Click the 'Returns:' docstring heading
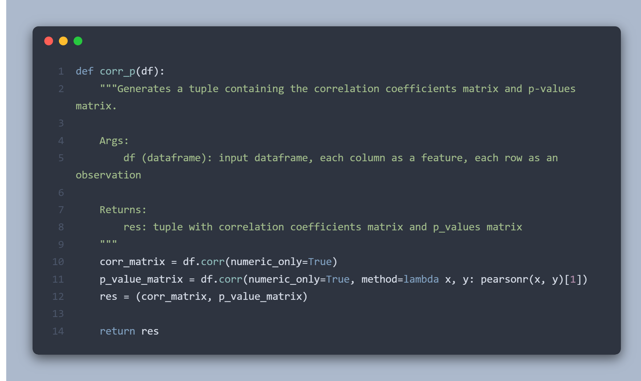The image size is (641, 381). pos(123,210)
